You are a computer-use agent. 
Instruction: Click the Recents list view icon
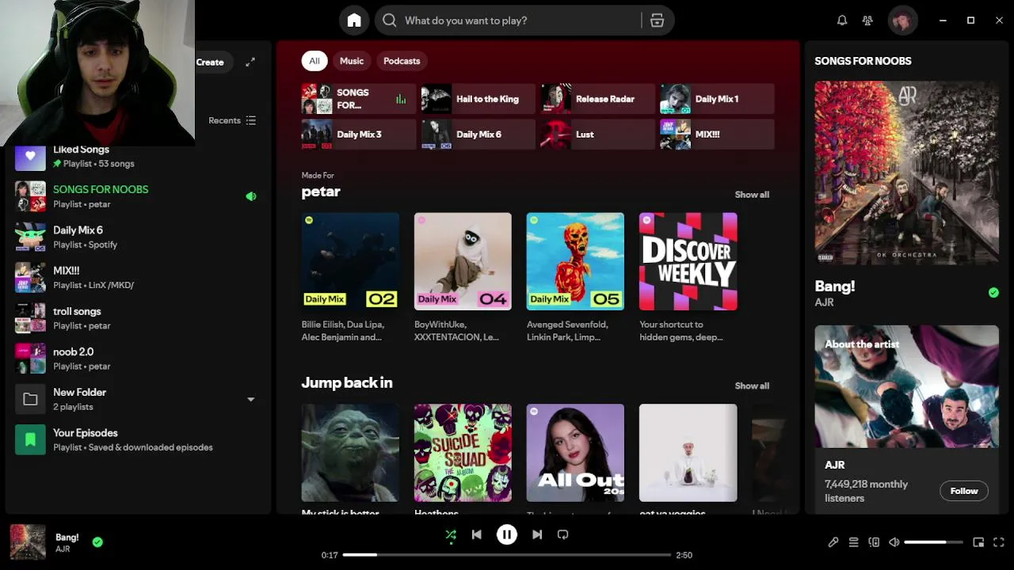(251, 120)
